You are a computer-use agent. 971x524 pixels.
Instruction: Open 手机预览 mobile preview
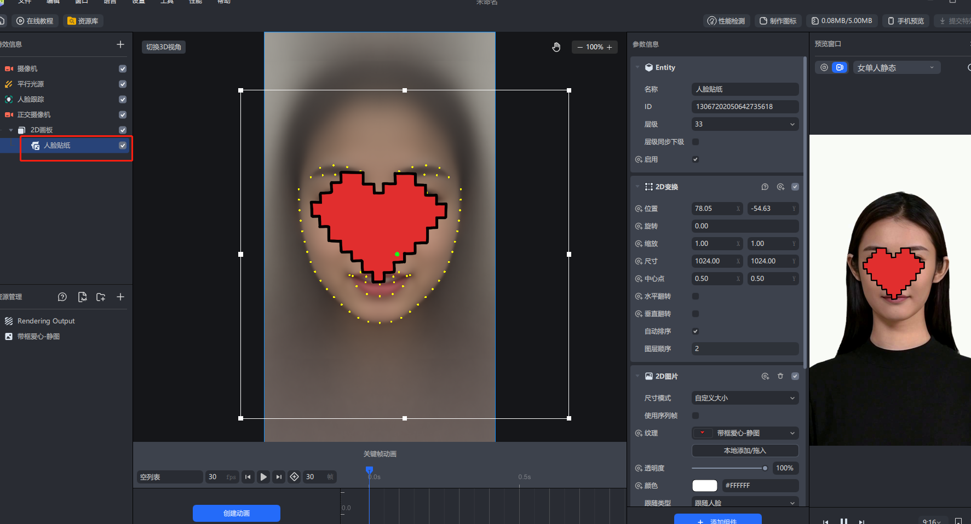[906, 21]
